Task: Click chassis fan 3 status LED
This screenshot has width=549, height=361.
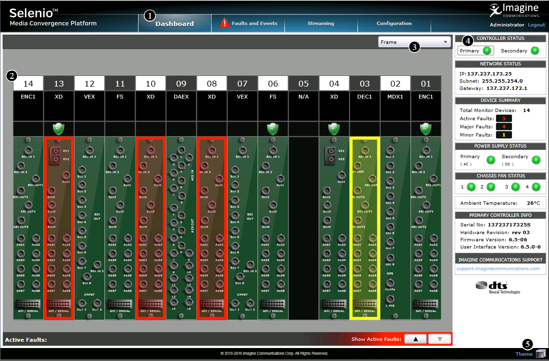Action: coord(515,187)
